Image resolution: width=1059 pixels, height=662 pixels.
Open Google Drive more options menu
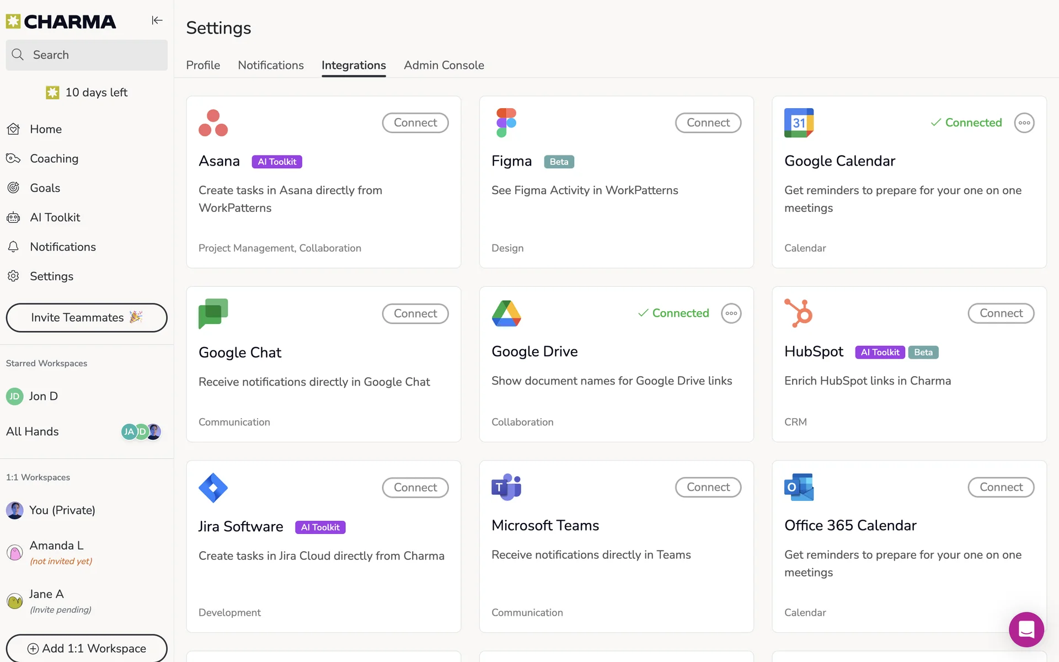pyautogui.click(x=731, y=313)
